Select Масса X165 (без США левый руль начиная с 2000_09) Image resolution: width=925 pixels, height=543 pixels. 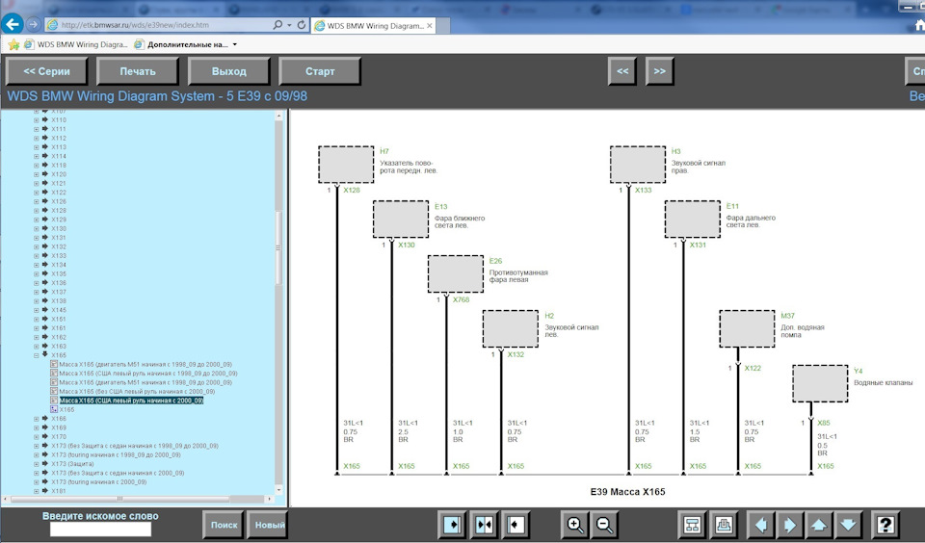tap(137, 392)
